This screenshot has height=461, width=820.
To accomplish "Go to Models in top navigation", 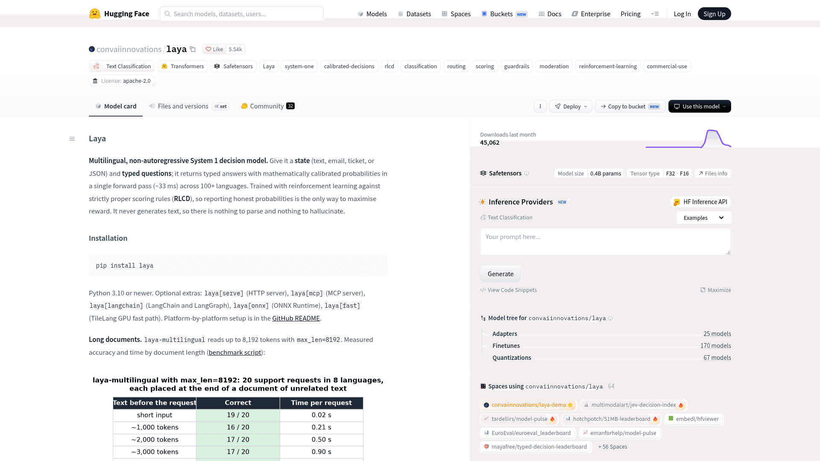I will [372, 14].
